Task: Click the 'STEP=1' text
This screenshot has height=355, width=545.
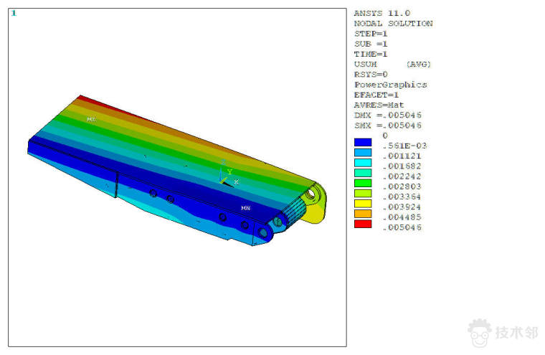Action: (371, 34)
